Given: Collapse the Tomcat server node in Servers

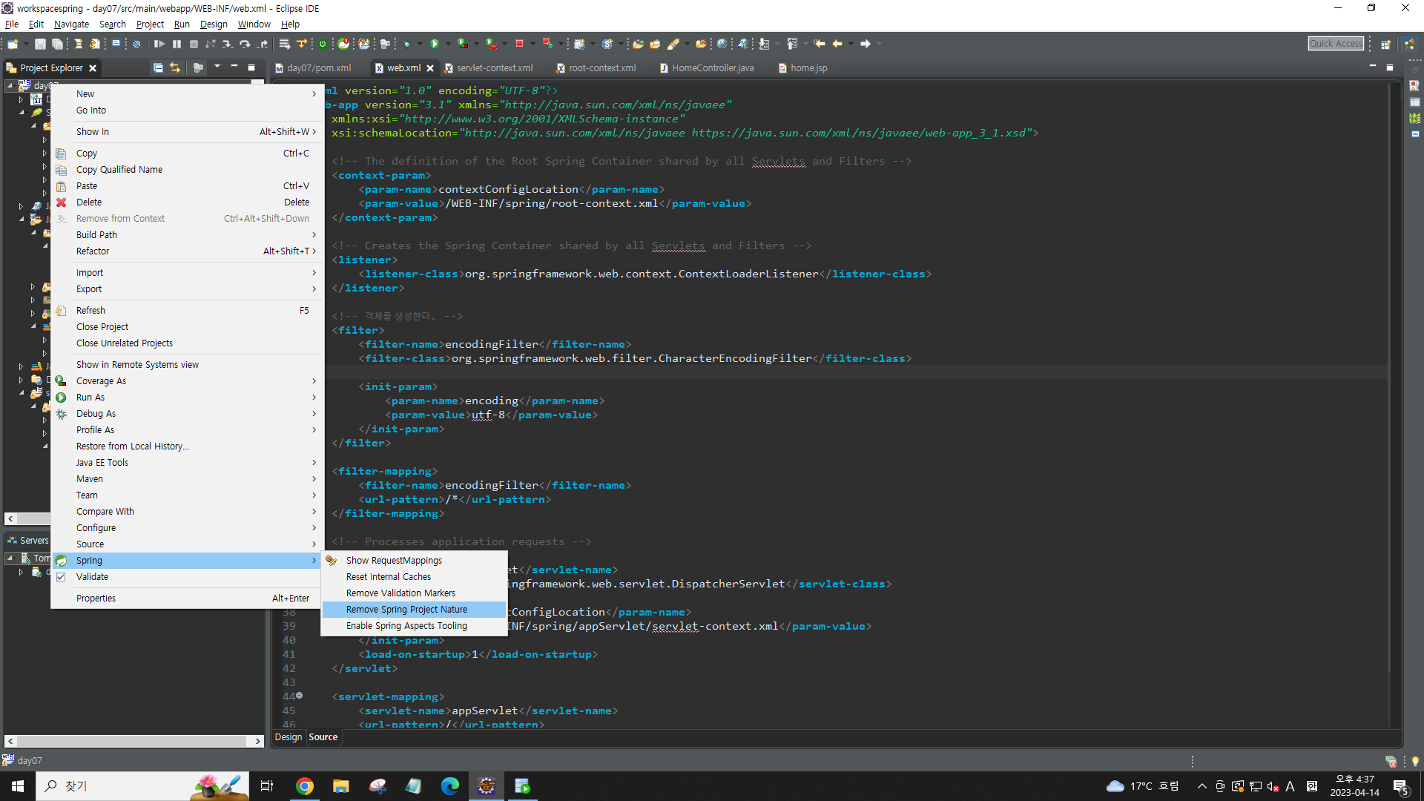Looking at the screenshot, I should [x=10, y=558].
